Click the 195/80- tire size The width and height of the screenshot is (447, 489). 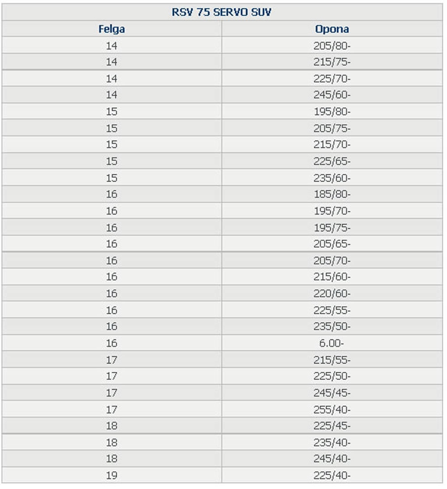click(x=332, y=112)
